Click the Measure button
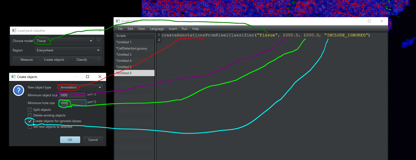The width and height of the screenshot is (416, 160). (x=26, y=60)
